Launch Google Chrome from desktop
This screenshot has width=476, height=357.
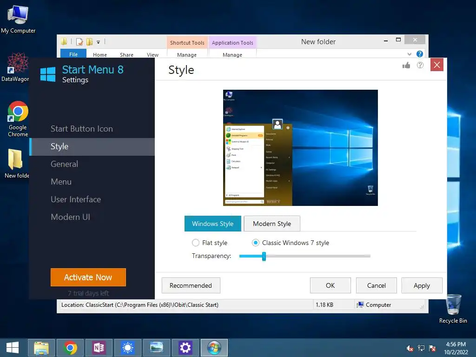coord(18,119)
